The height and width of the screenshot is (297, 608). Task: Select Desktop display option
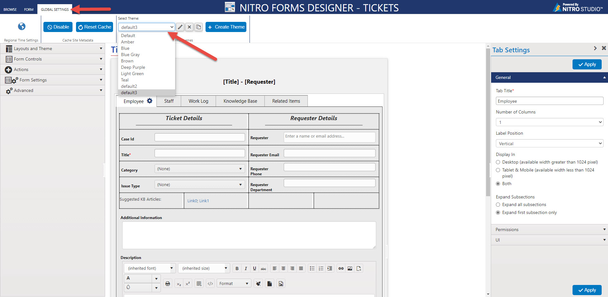pos(498,162)
